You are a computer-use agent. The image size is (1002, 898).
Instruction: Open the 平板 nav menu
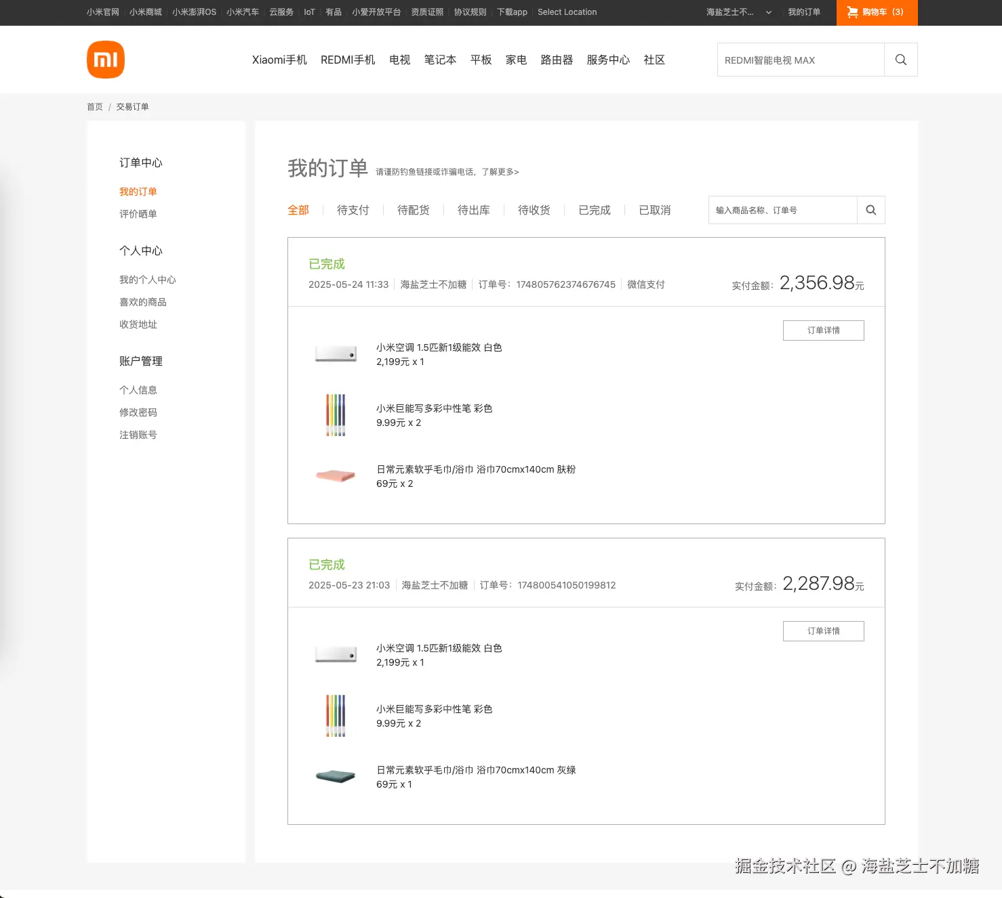click(x=481, y=60)
